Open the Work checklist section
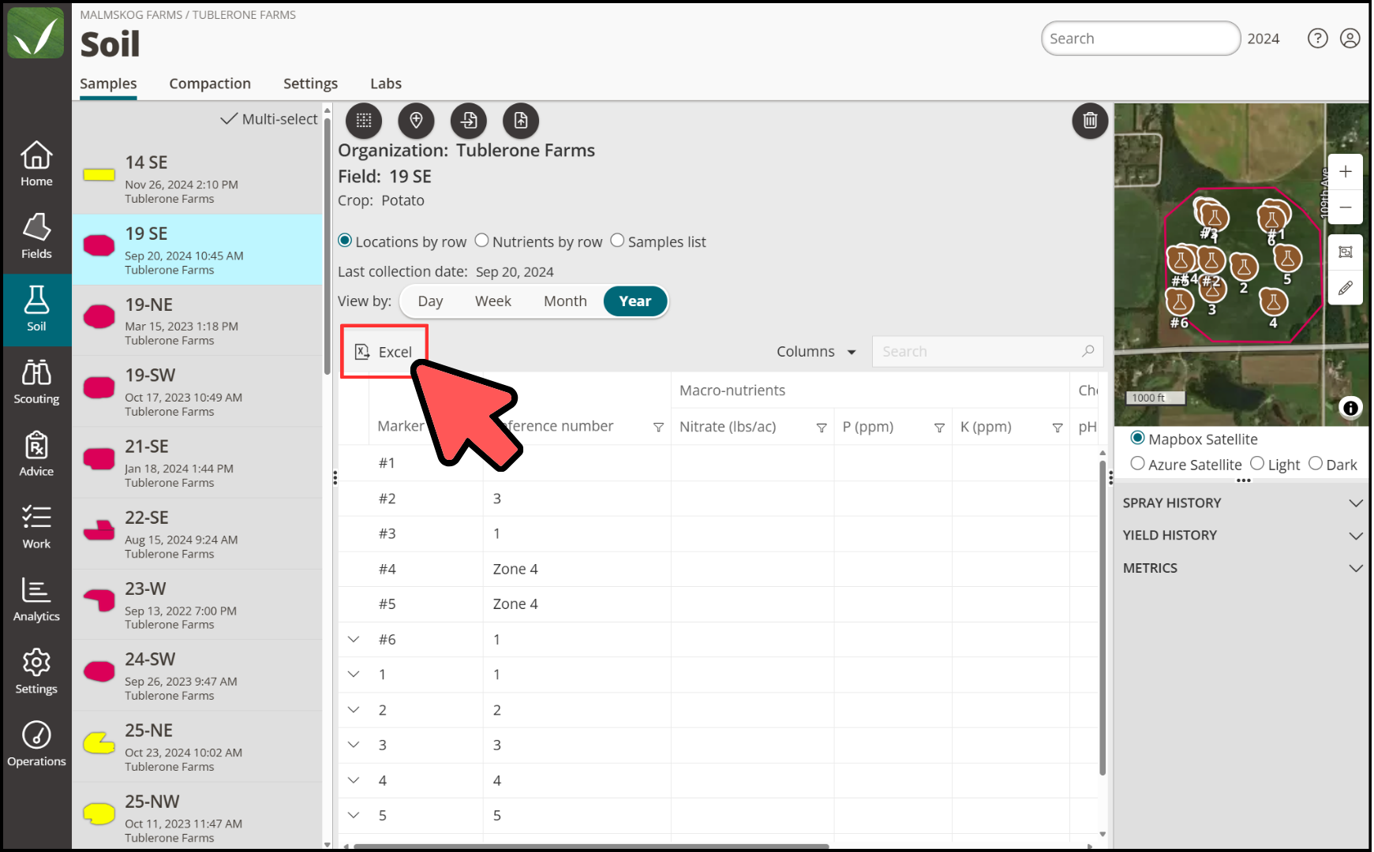This screenshot has height=852, width=1374. [36, 527]
